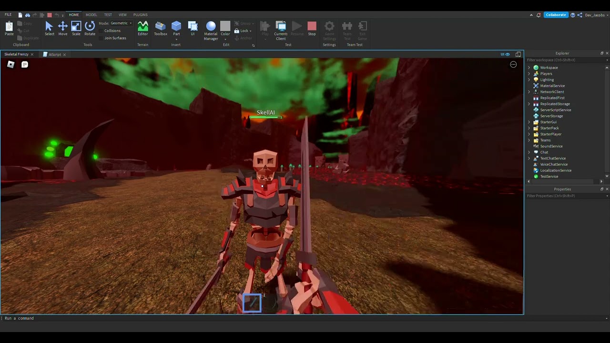Viewport: 610px width, 343px height.
Task: Switch to the VIEW ribbon tab
Action: pos(122,15)
